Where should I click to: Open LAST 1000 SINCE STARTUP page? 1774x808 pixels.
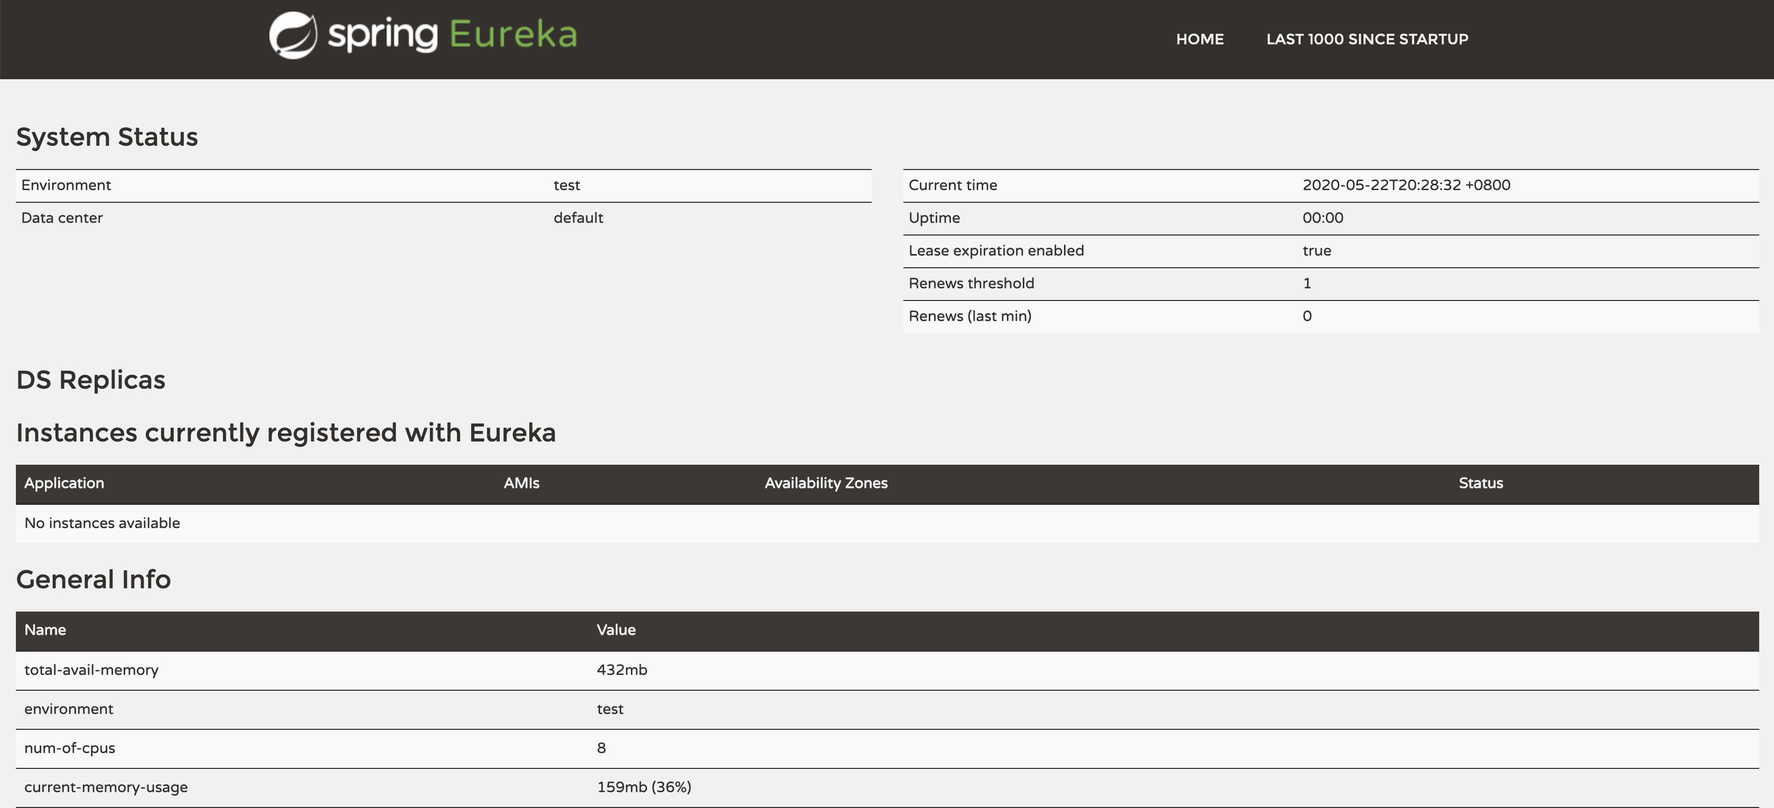(x=1366, y=39)
